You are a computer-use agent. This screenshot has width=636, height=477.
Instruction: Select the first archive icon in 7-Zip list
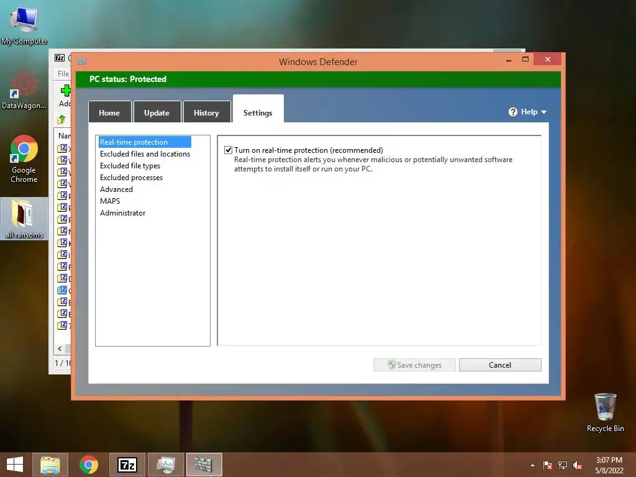click(62, 148)
